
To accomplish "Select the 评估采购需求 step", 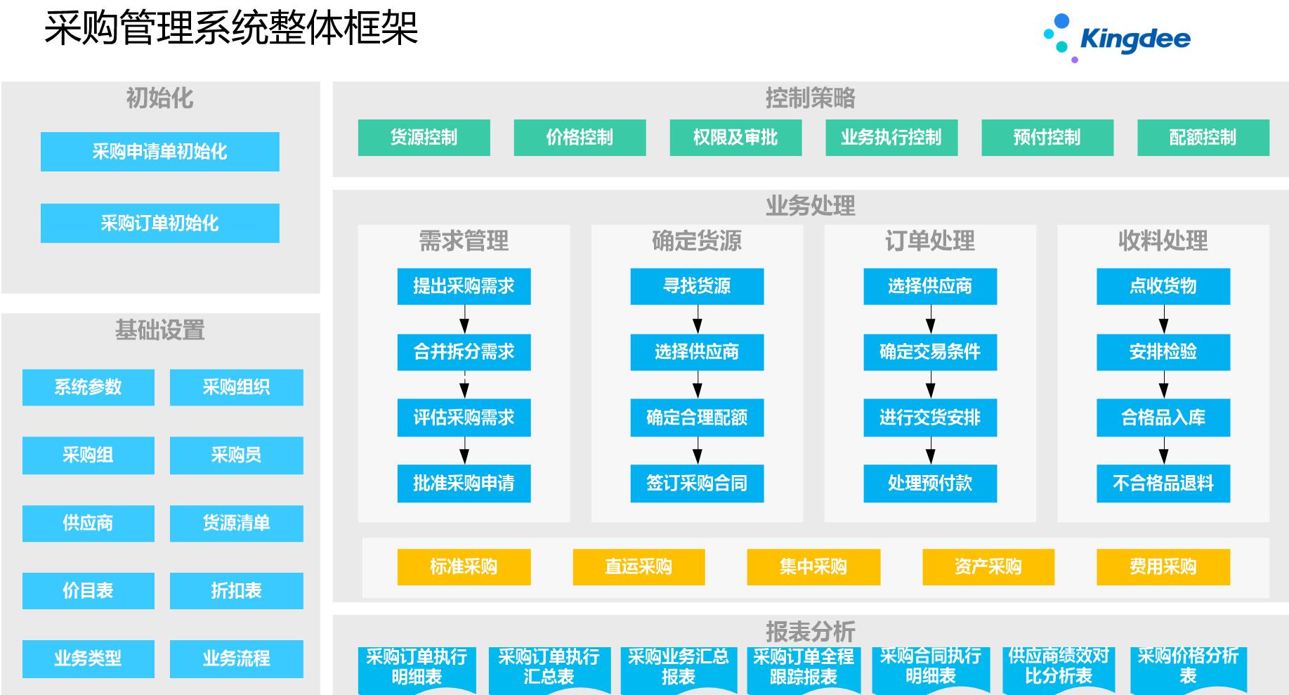I will (464, 418).
